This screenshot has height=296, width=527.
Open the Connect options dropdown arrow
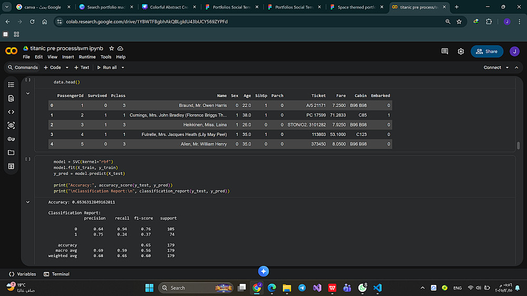click(507, 67)
